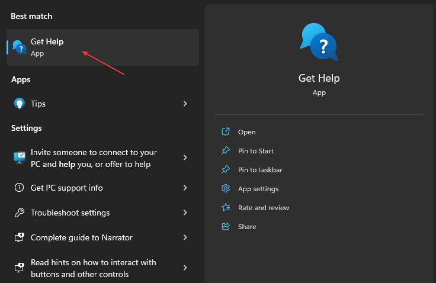Expand Troubleshoot settings chevron

pyautogui.click(x=185, y=213)
